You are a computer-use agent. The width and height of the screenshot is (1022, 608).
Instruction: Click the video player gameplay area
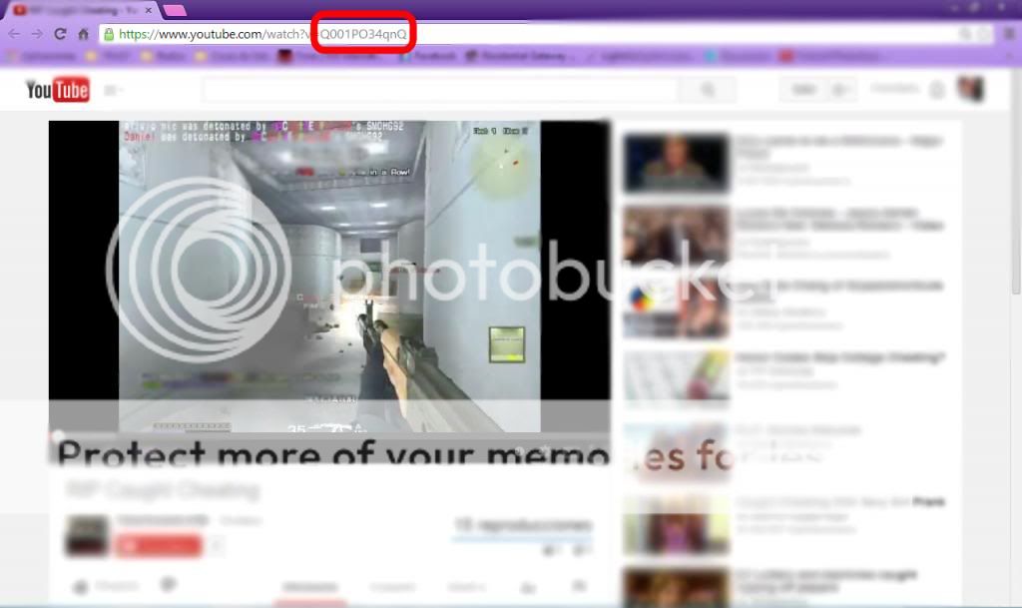click(x=329, y=277)
